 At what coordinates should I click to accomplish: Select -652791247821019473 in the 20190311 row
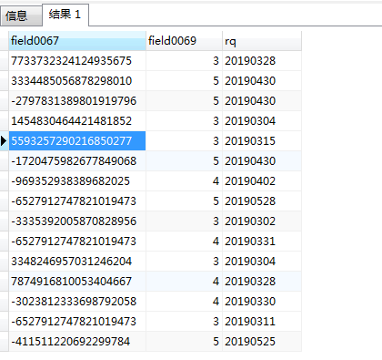pyautogui.click(x=77, y=322)
